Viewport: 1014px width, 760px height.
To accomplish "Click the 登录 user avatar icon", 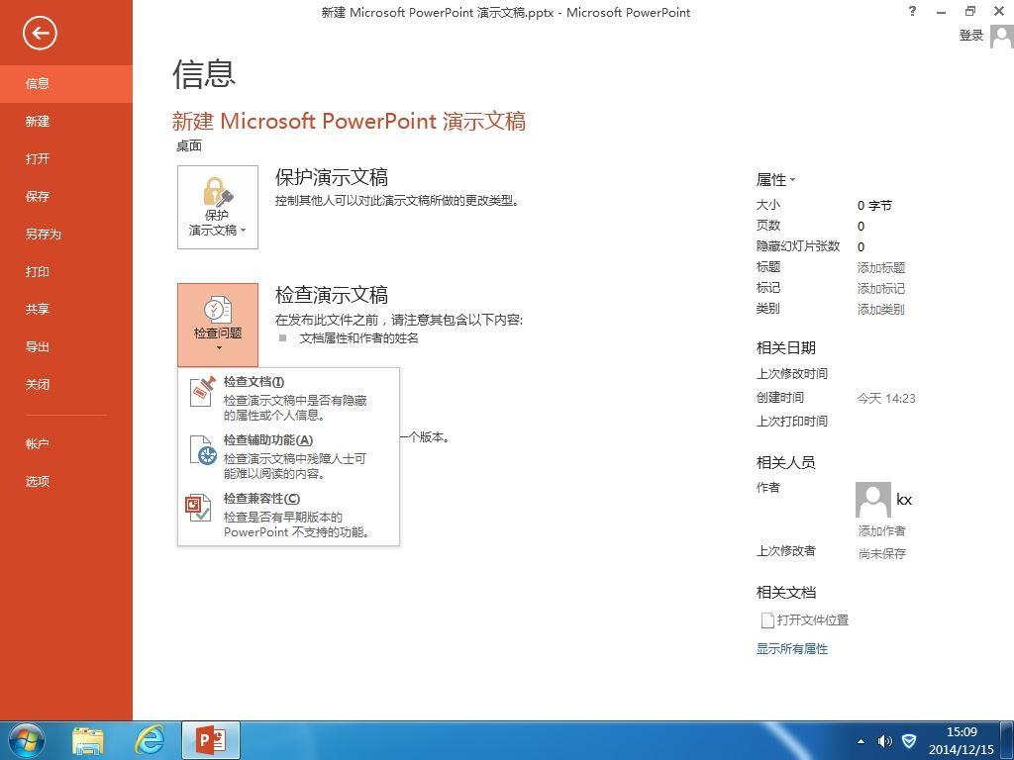I will tap(1001, 36).
